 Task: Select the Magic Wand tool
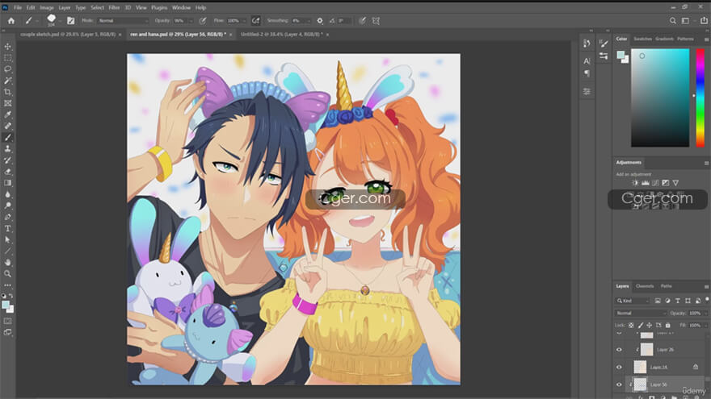click(x=8, y=81)
